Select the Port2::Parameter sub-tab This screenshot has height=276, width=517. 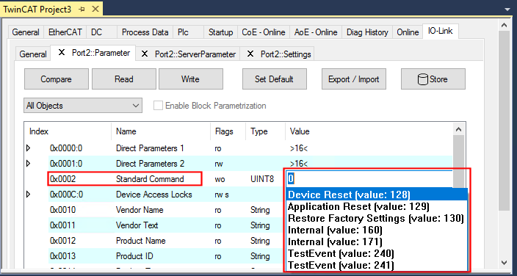pos(101,53)
